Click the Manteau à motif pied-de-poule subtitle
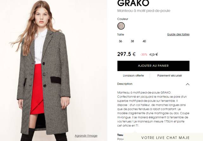The image size is (203, 141). click(144, 11)
